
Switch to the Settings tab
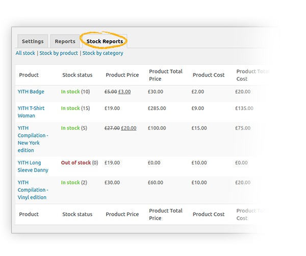click(x=33, y=41)
